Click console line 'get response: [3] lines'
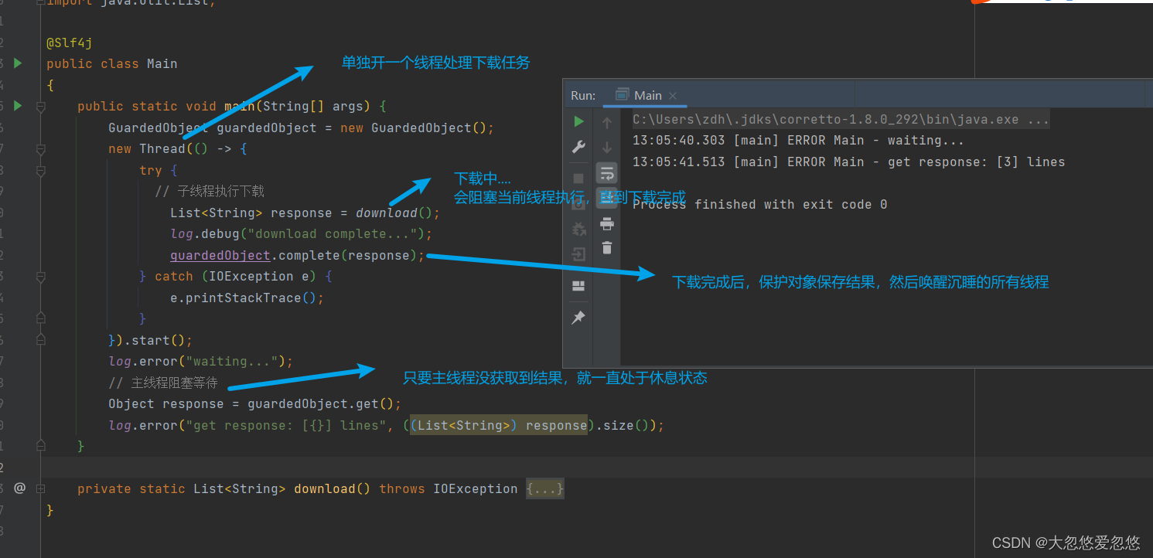1153x558 pixels. (849, 162)
